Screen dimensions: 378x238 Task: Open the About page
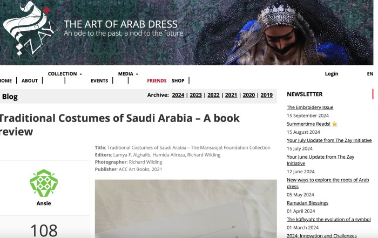coord(30,81)
